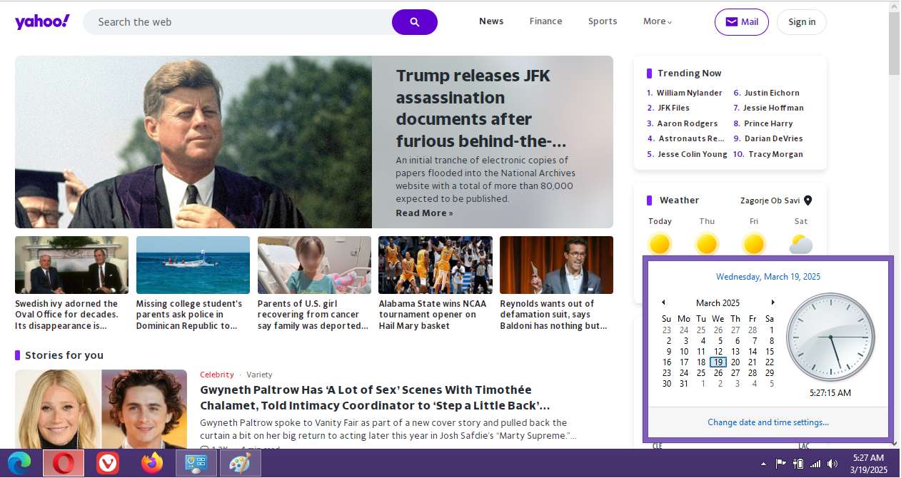Open Microsoft Edge from the taskbar
Image resolution: width=901 pixels, height=478 pixels.
(19, 464)
